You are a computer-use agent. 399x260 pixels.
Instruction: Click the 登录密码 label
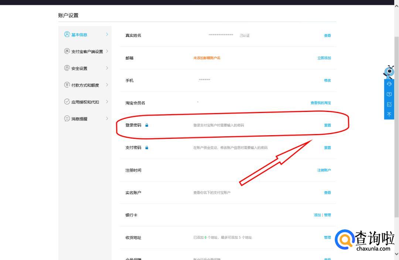tap(133, 125)
